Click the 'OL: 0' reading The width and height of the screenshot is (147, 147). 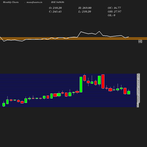pyautogui.click(x=111, y=15)
